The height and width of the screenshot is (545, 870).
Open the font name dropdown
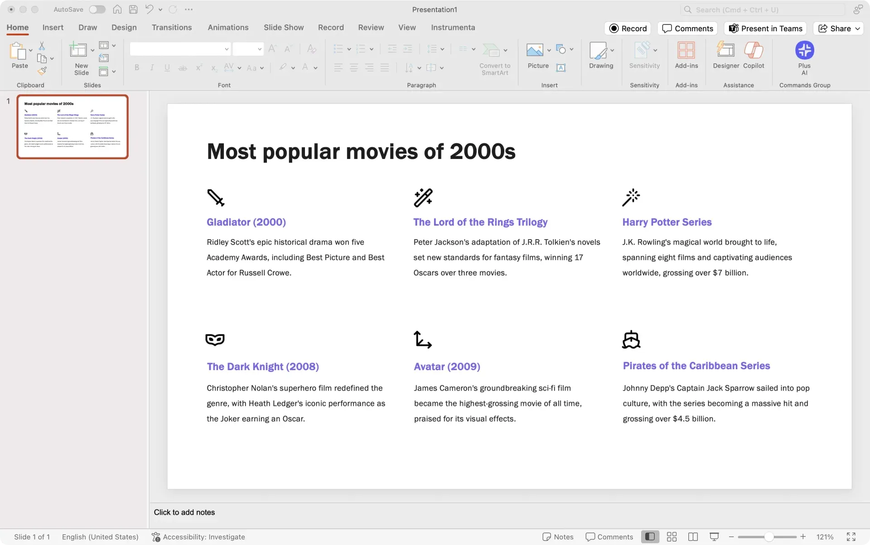point(227,49)
